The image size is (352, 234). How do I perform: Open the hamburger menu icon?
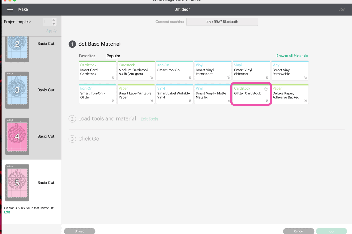(10, 9)
